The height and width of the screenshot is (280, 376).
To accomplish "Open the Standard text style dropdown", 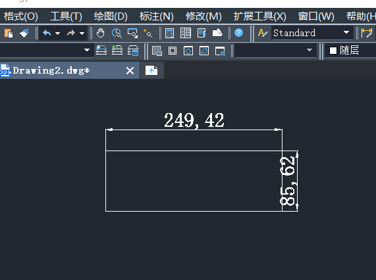I will click(312, 33).
